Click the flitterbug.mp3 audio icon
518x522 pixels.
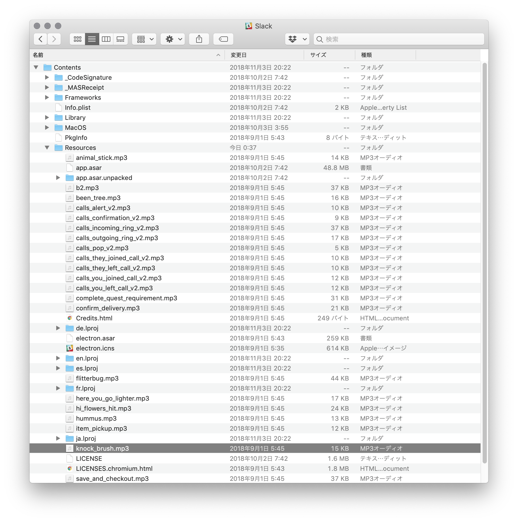tap(69, 378)
